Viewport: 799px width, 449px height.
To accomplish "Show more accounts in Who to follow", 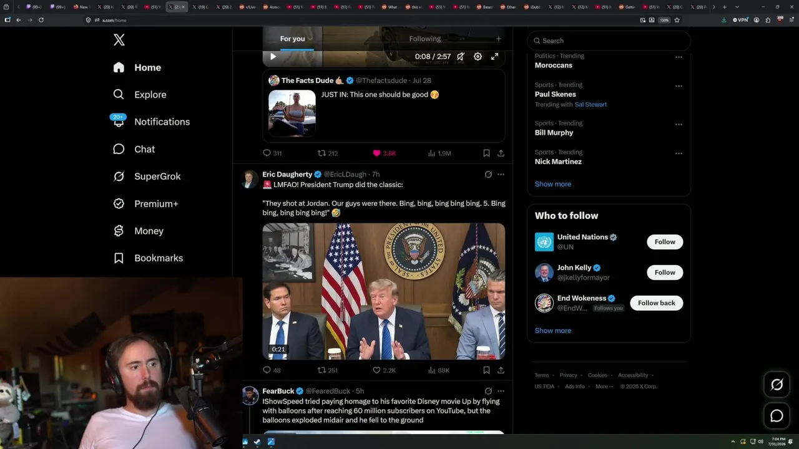I will (553, 331).
